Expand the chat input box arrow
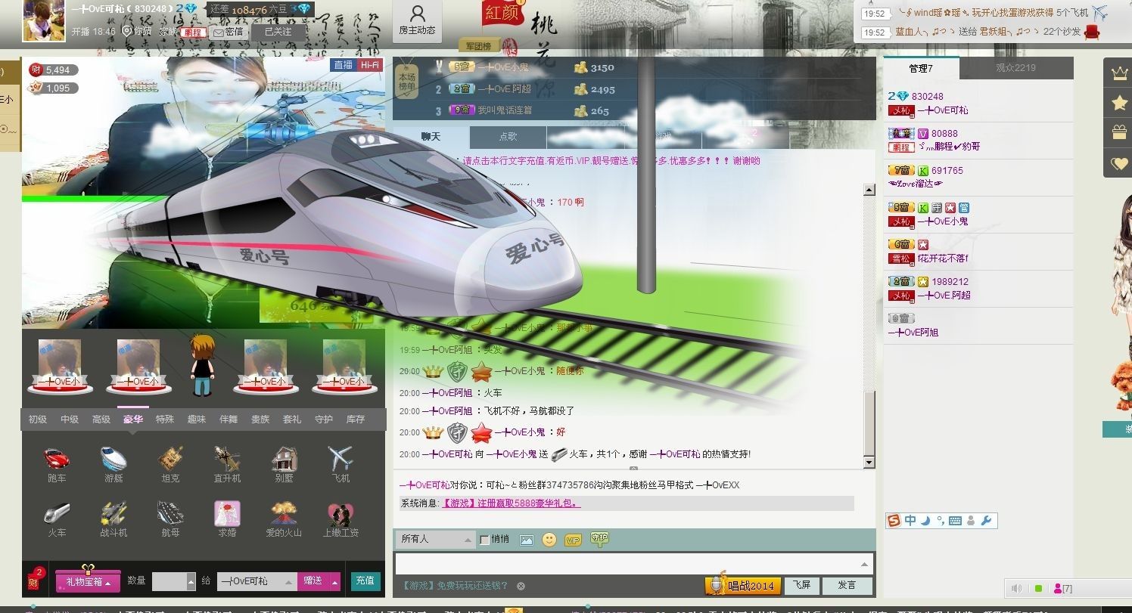This screenshot has width=1132, height=613. pyautogui.click(x=864, y=564)
